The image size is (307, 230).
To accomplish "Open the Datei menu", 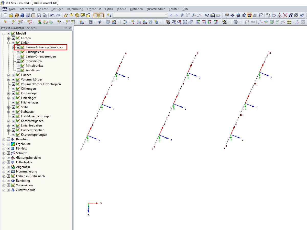I will 13,9.
